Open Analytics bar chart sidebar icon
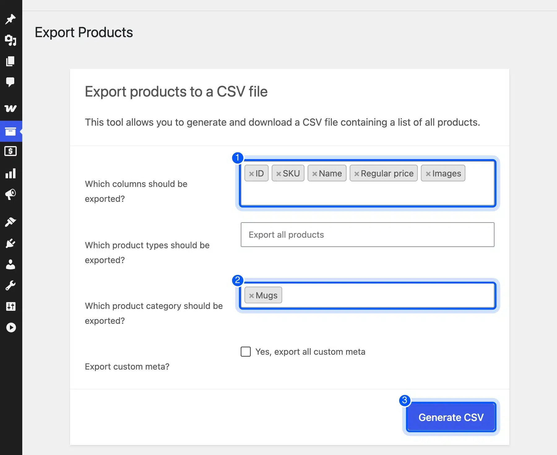 (11, 173)
